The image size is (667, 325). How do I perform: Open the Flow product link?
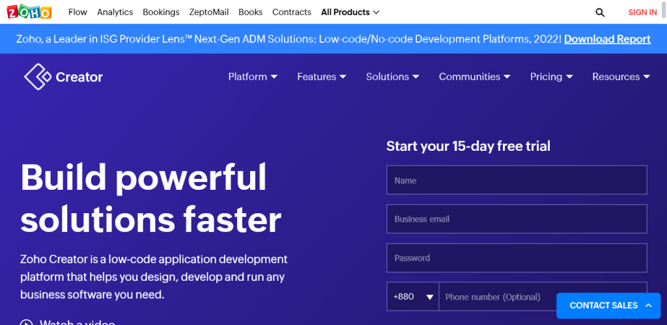coord(78,12)
